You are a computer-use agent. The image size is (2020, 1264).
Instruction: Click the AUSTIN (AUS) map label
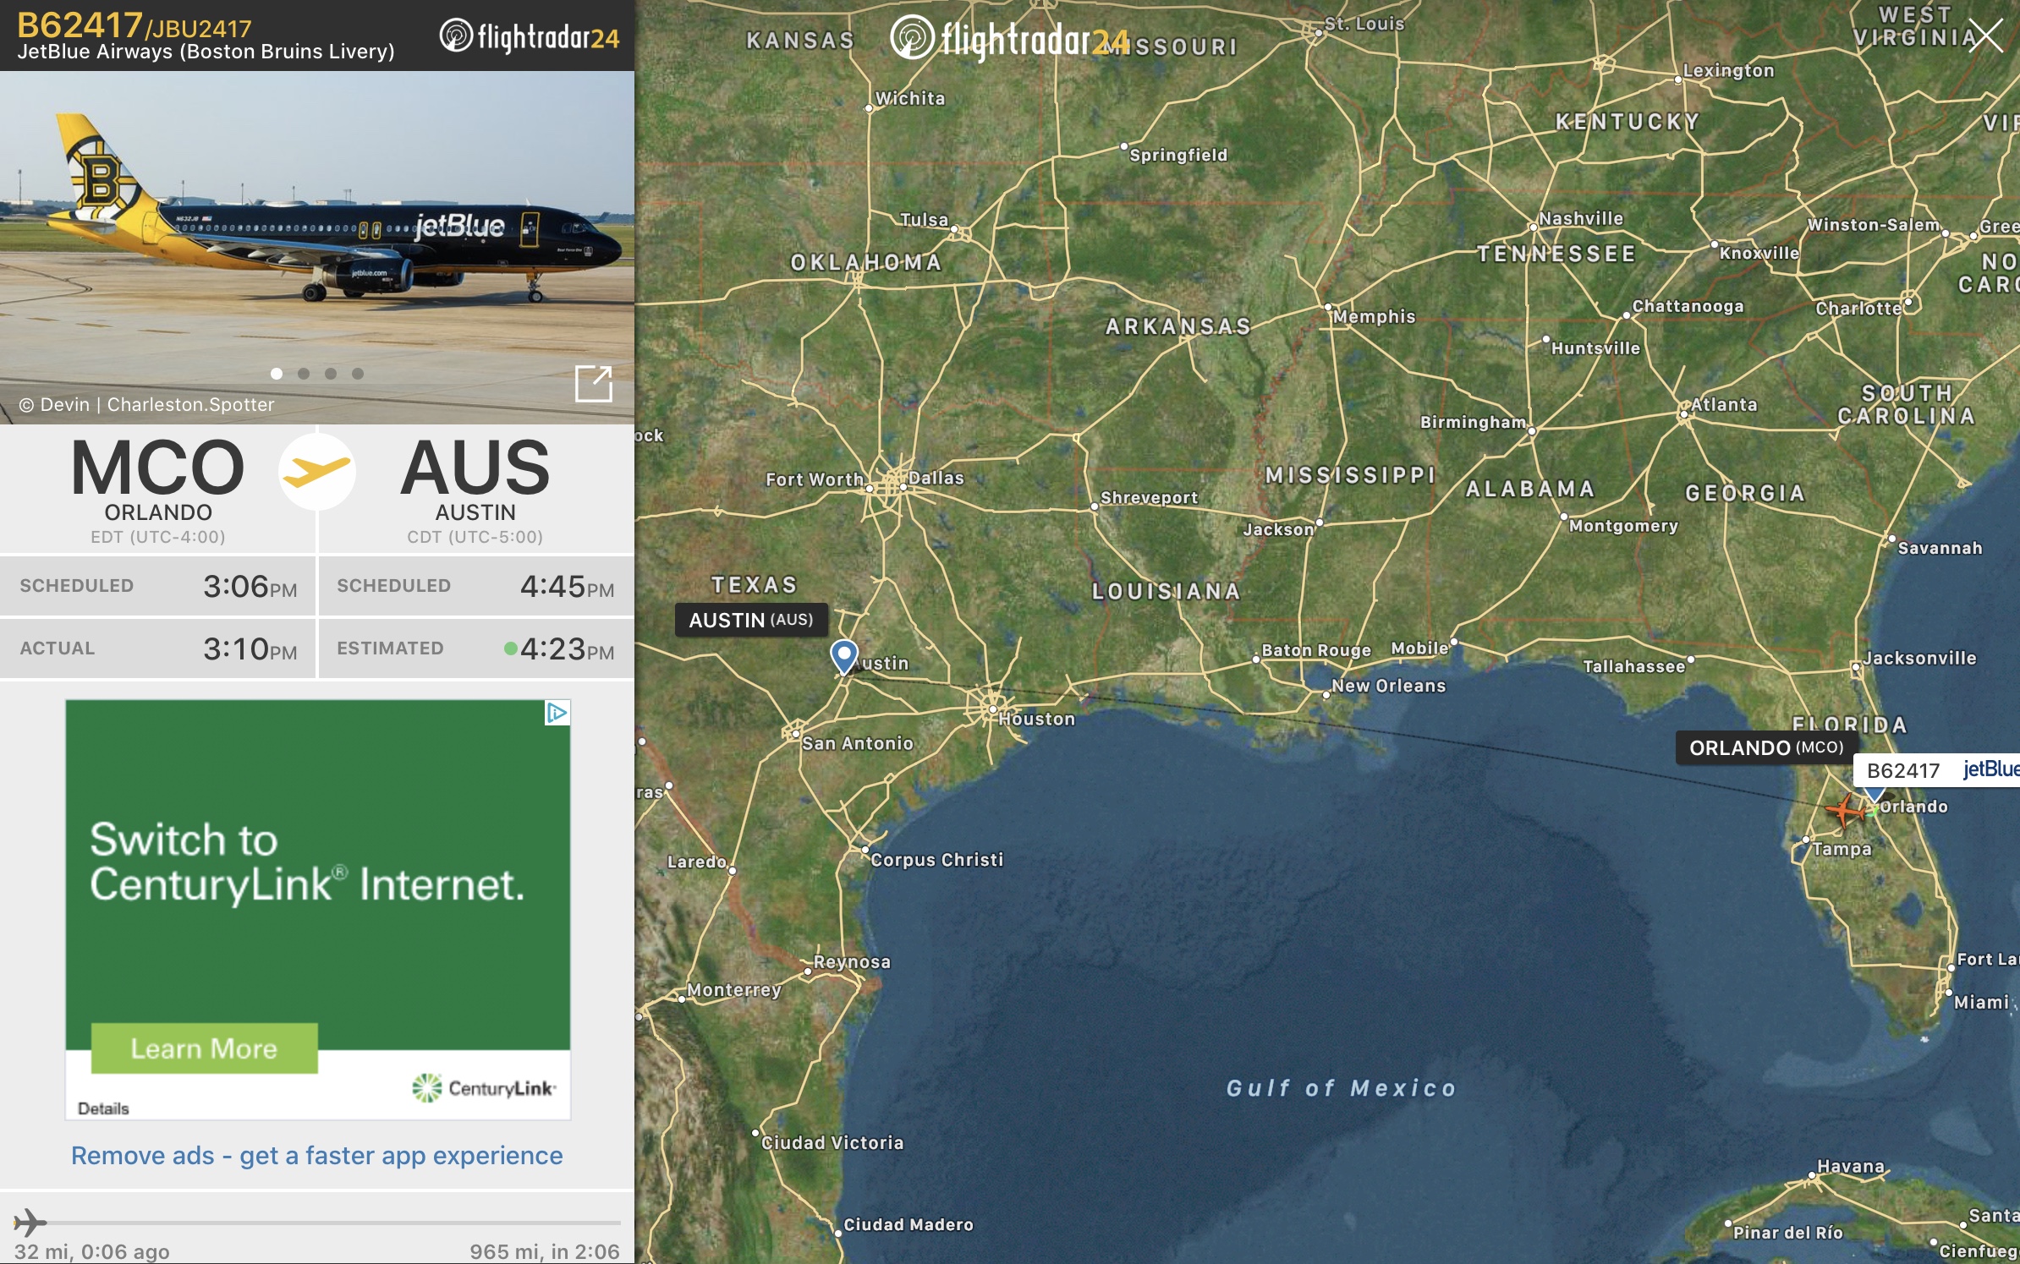click(x=751, y=620)
